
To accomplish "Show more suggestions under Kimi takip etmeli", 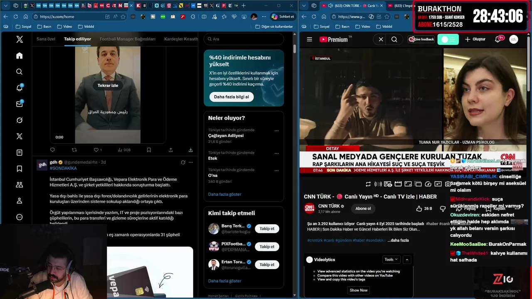I will coord(224,281).
